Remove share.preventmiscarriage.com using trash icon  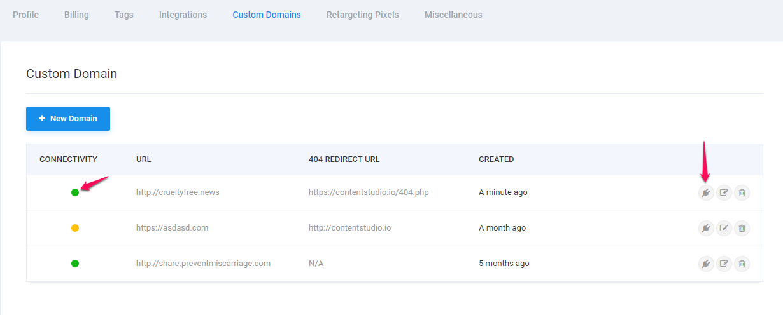coord(742,264)
